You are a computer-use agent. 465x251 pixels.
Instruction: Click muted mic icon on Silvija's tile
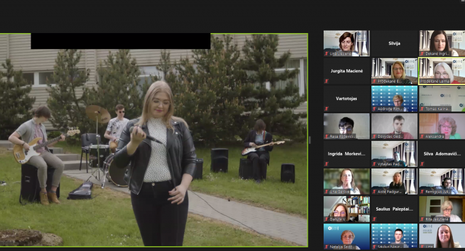pos(374,54)
